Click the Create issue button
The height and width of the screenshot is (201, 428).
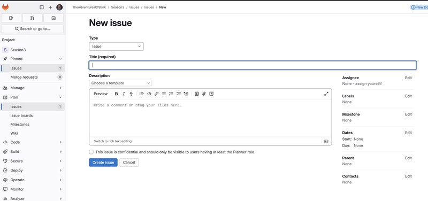[x=103, y=163]
